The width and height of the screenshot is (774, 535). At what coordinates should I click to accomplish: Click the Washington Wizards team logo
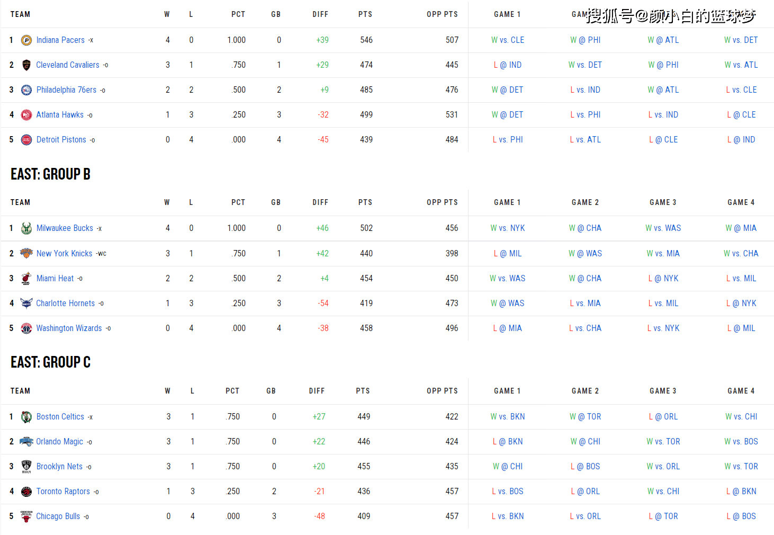pos(26,328)
